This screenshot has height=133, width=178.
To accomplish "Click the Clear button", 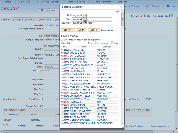I will [81, 30].
